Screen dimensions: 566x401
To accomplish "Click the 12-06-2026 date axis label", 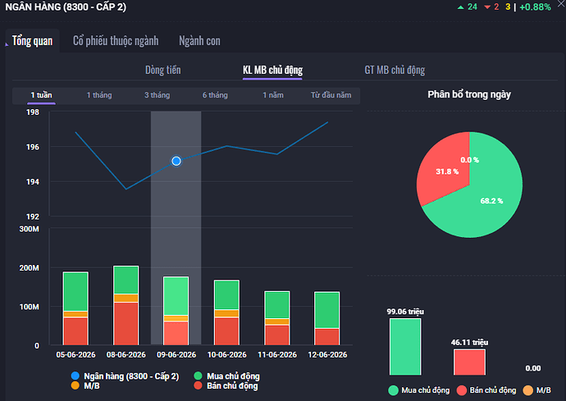I will (x=327, y=355).
